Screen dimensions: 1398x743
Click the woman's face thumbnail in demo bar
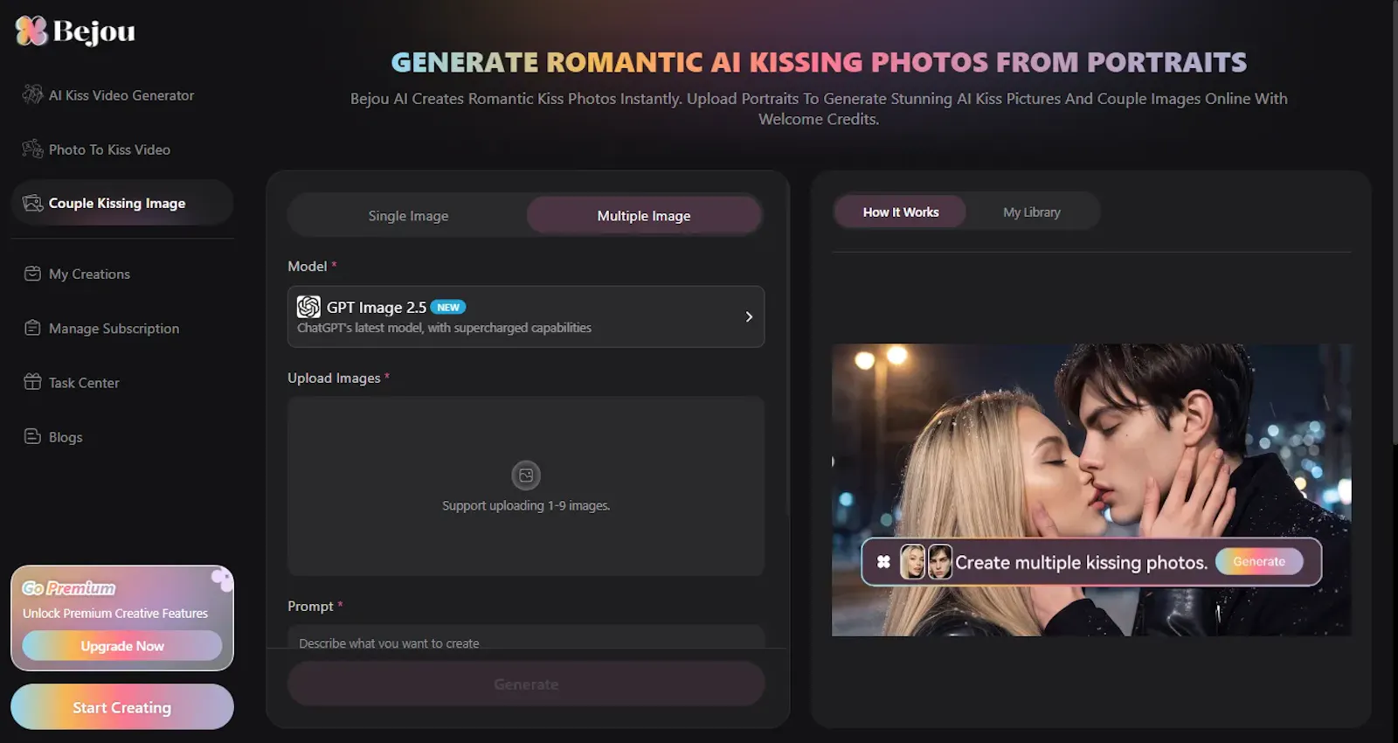click(912, 561)
